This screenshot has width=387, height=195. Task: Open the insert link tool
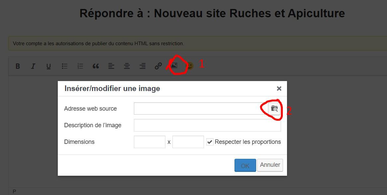pyautogui.click(x=158, y=66)
